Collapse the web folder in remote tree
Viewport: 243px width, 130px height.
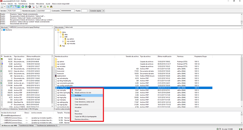coord(61,37)
